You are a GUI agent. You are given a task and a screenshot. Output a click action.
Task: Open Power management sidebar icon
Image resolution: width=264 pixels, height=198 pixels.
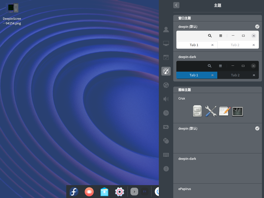coord(166,127)
